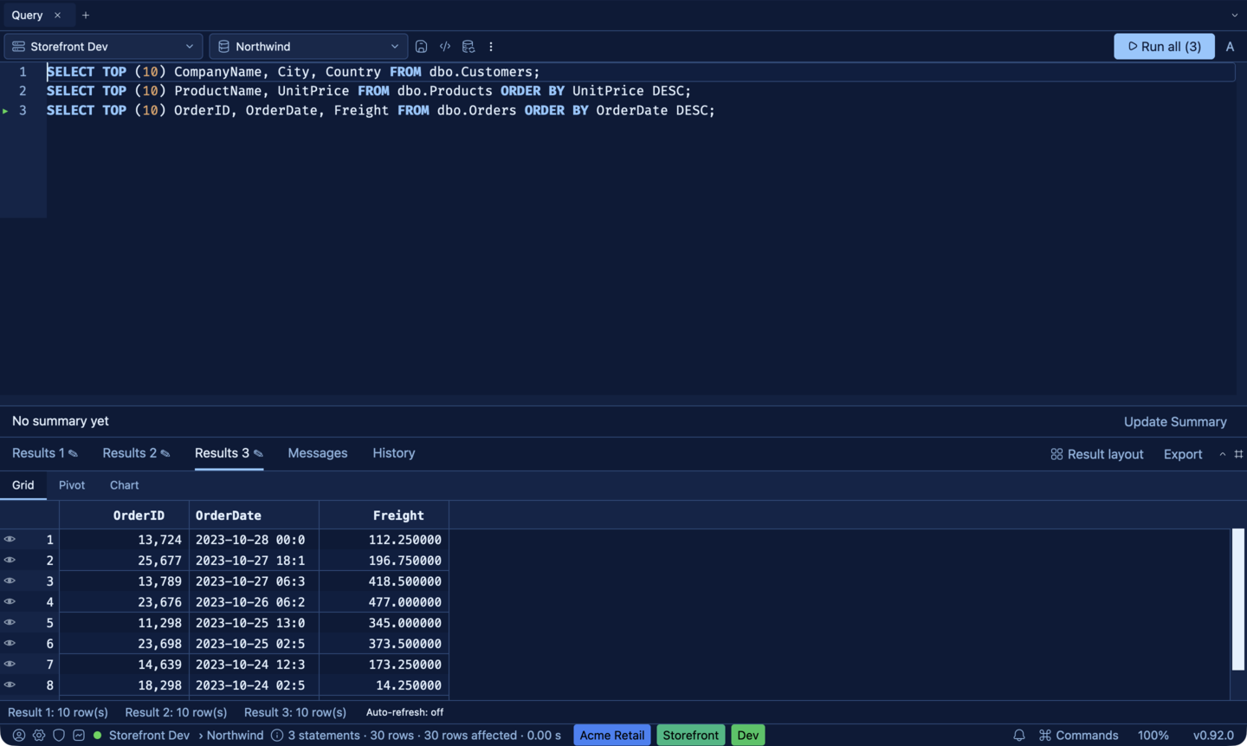The height and width of the screenshot is (746, 1247).
Task: Click the version label v0.92.0
Action: coord(1213,735)
